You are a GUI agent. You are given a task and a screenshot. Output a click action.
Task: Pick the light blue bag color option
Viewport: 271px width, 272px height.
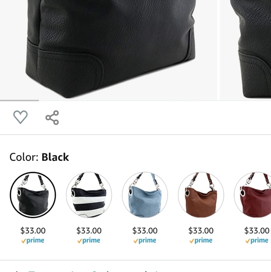click(x=145, y=195)
